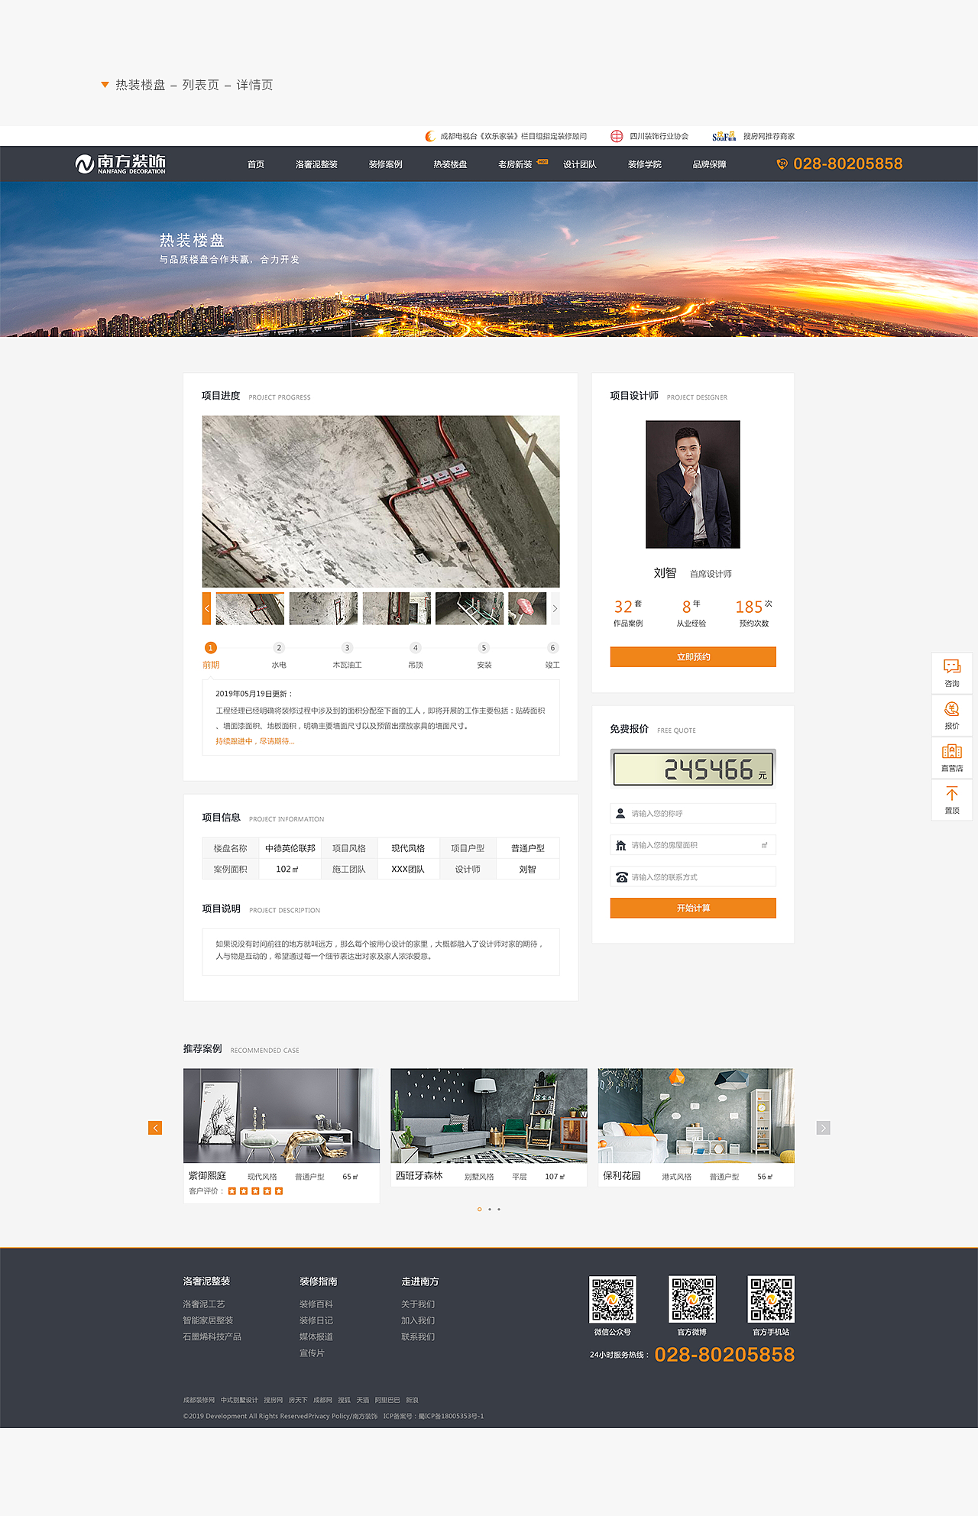The height and width of the screenshot is (1516, 978).
Task: Click the Nanfang Decoration logo
Action: coord(120,164)
